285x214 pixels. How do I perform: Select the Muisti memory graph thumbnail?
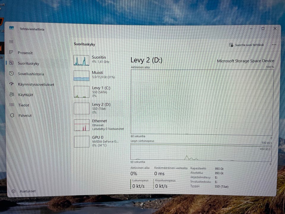coord(81,75)
